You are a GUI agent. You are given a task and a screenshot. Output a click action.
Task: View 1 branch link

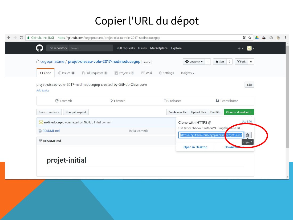[x=118, y=101]
